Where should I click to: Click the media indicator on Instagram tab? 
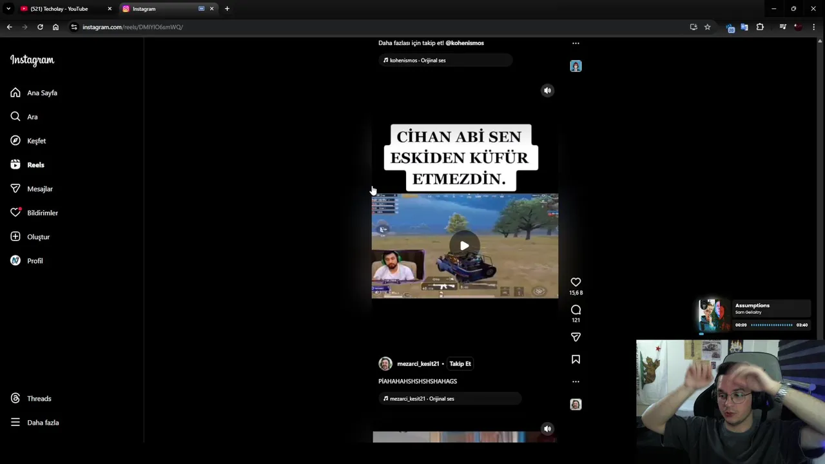201,9
